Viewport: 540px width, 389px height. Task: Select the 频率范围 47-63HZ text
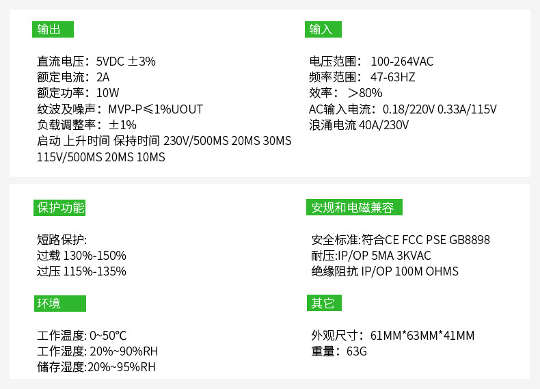pyautogui.click(x=362, y=77)
